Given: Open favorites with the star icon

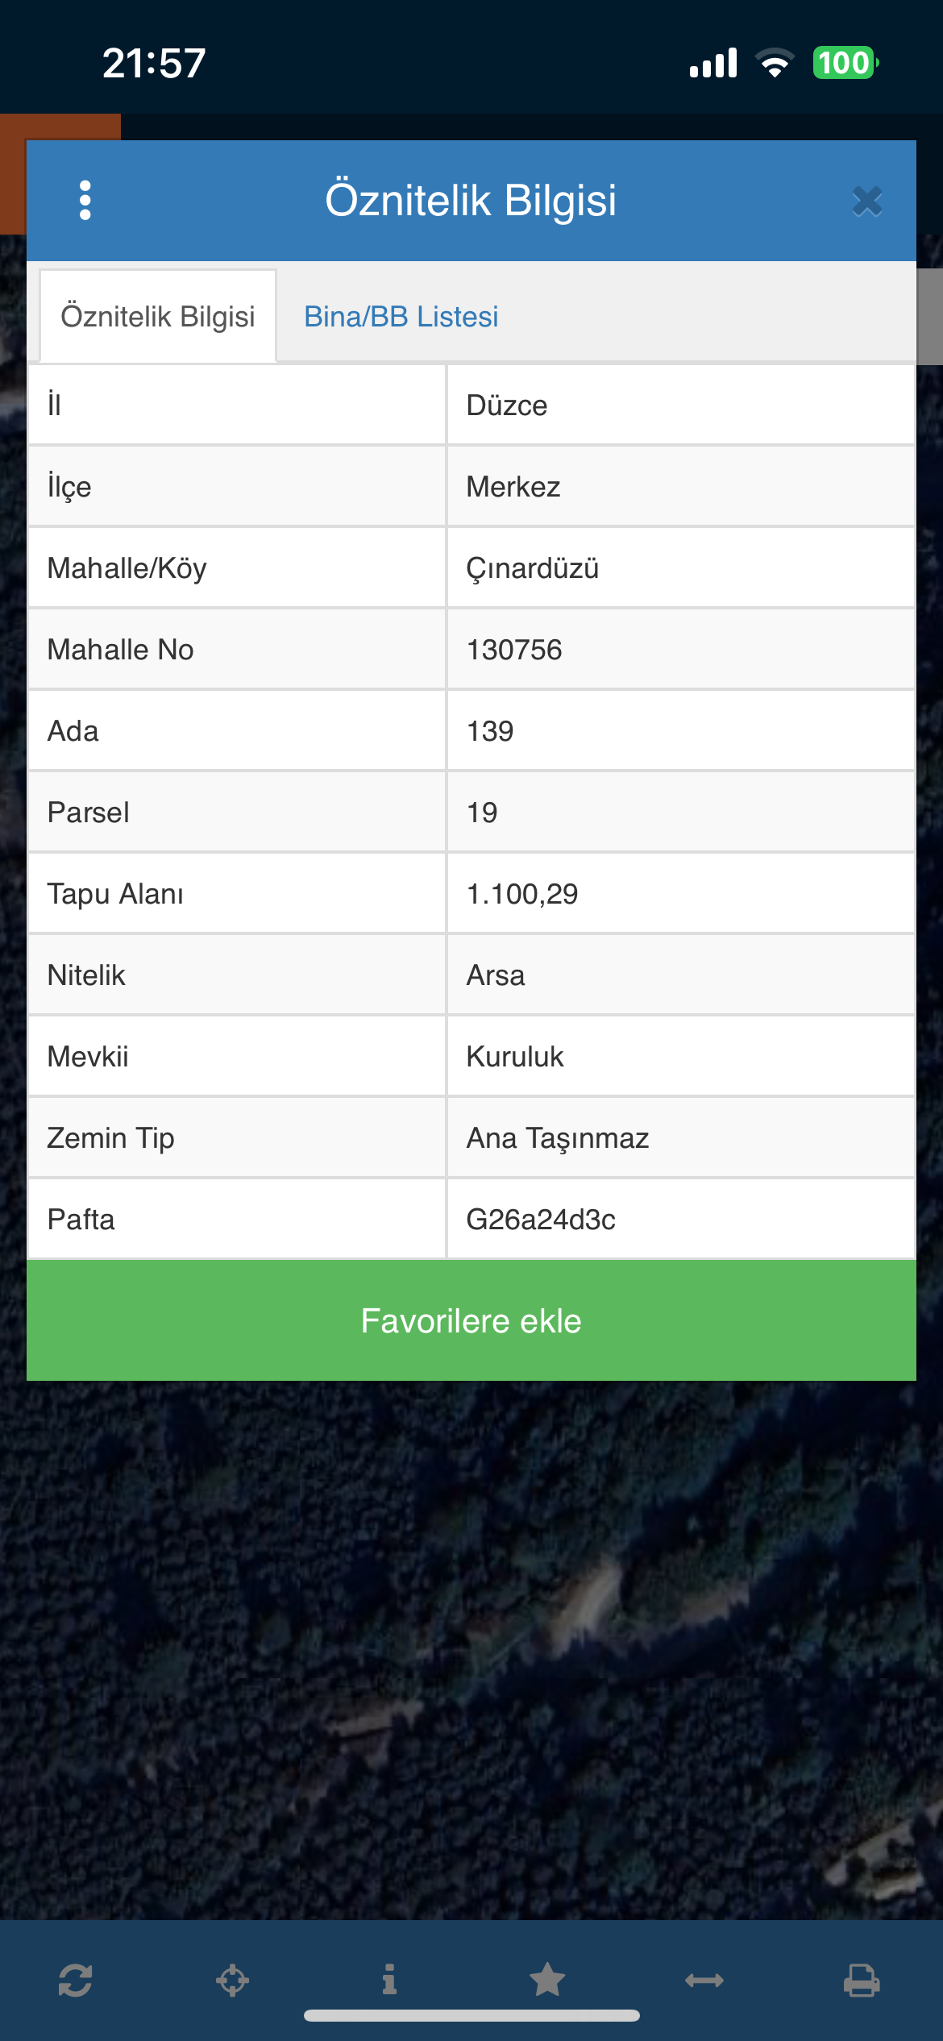Looking at the screenshot, I should (x=547, y=1979).
